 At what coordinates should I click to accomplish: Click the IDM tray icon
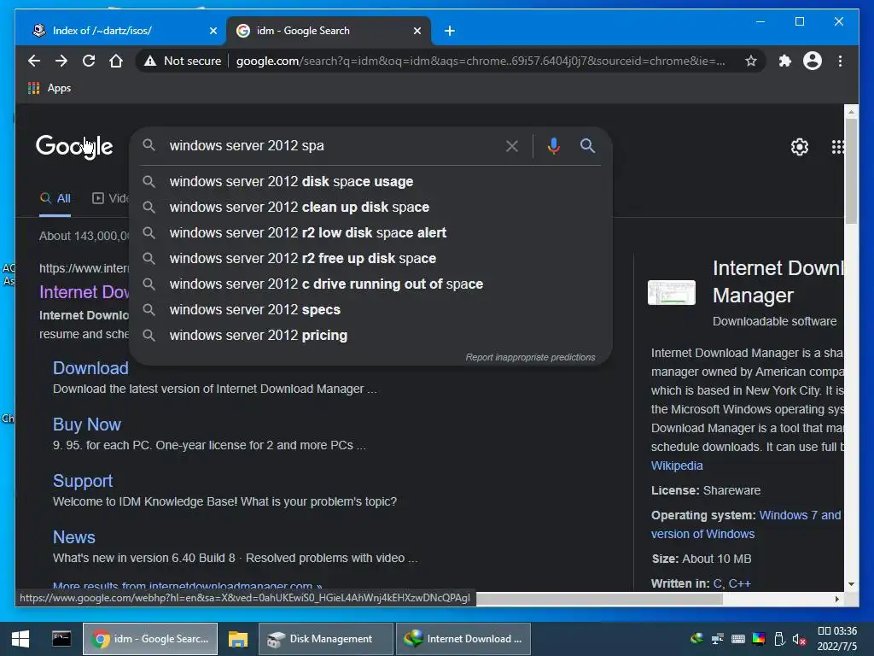[x=696, y=639]
